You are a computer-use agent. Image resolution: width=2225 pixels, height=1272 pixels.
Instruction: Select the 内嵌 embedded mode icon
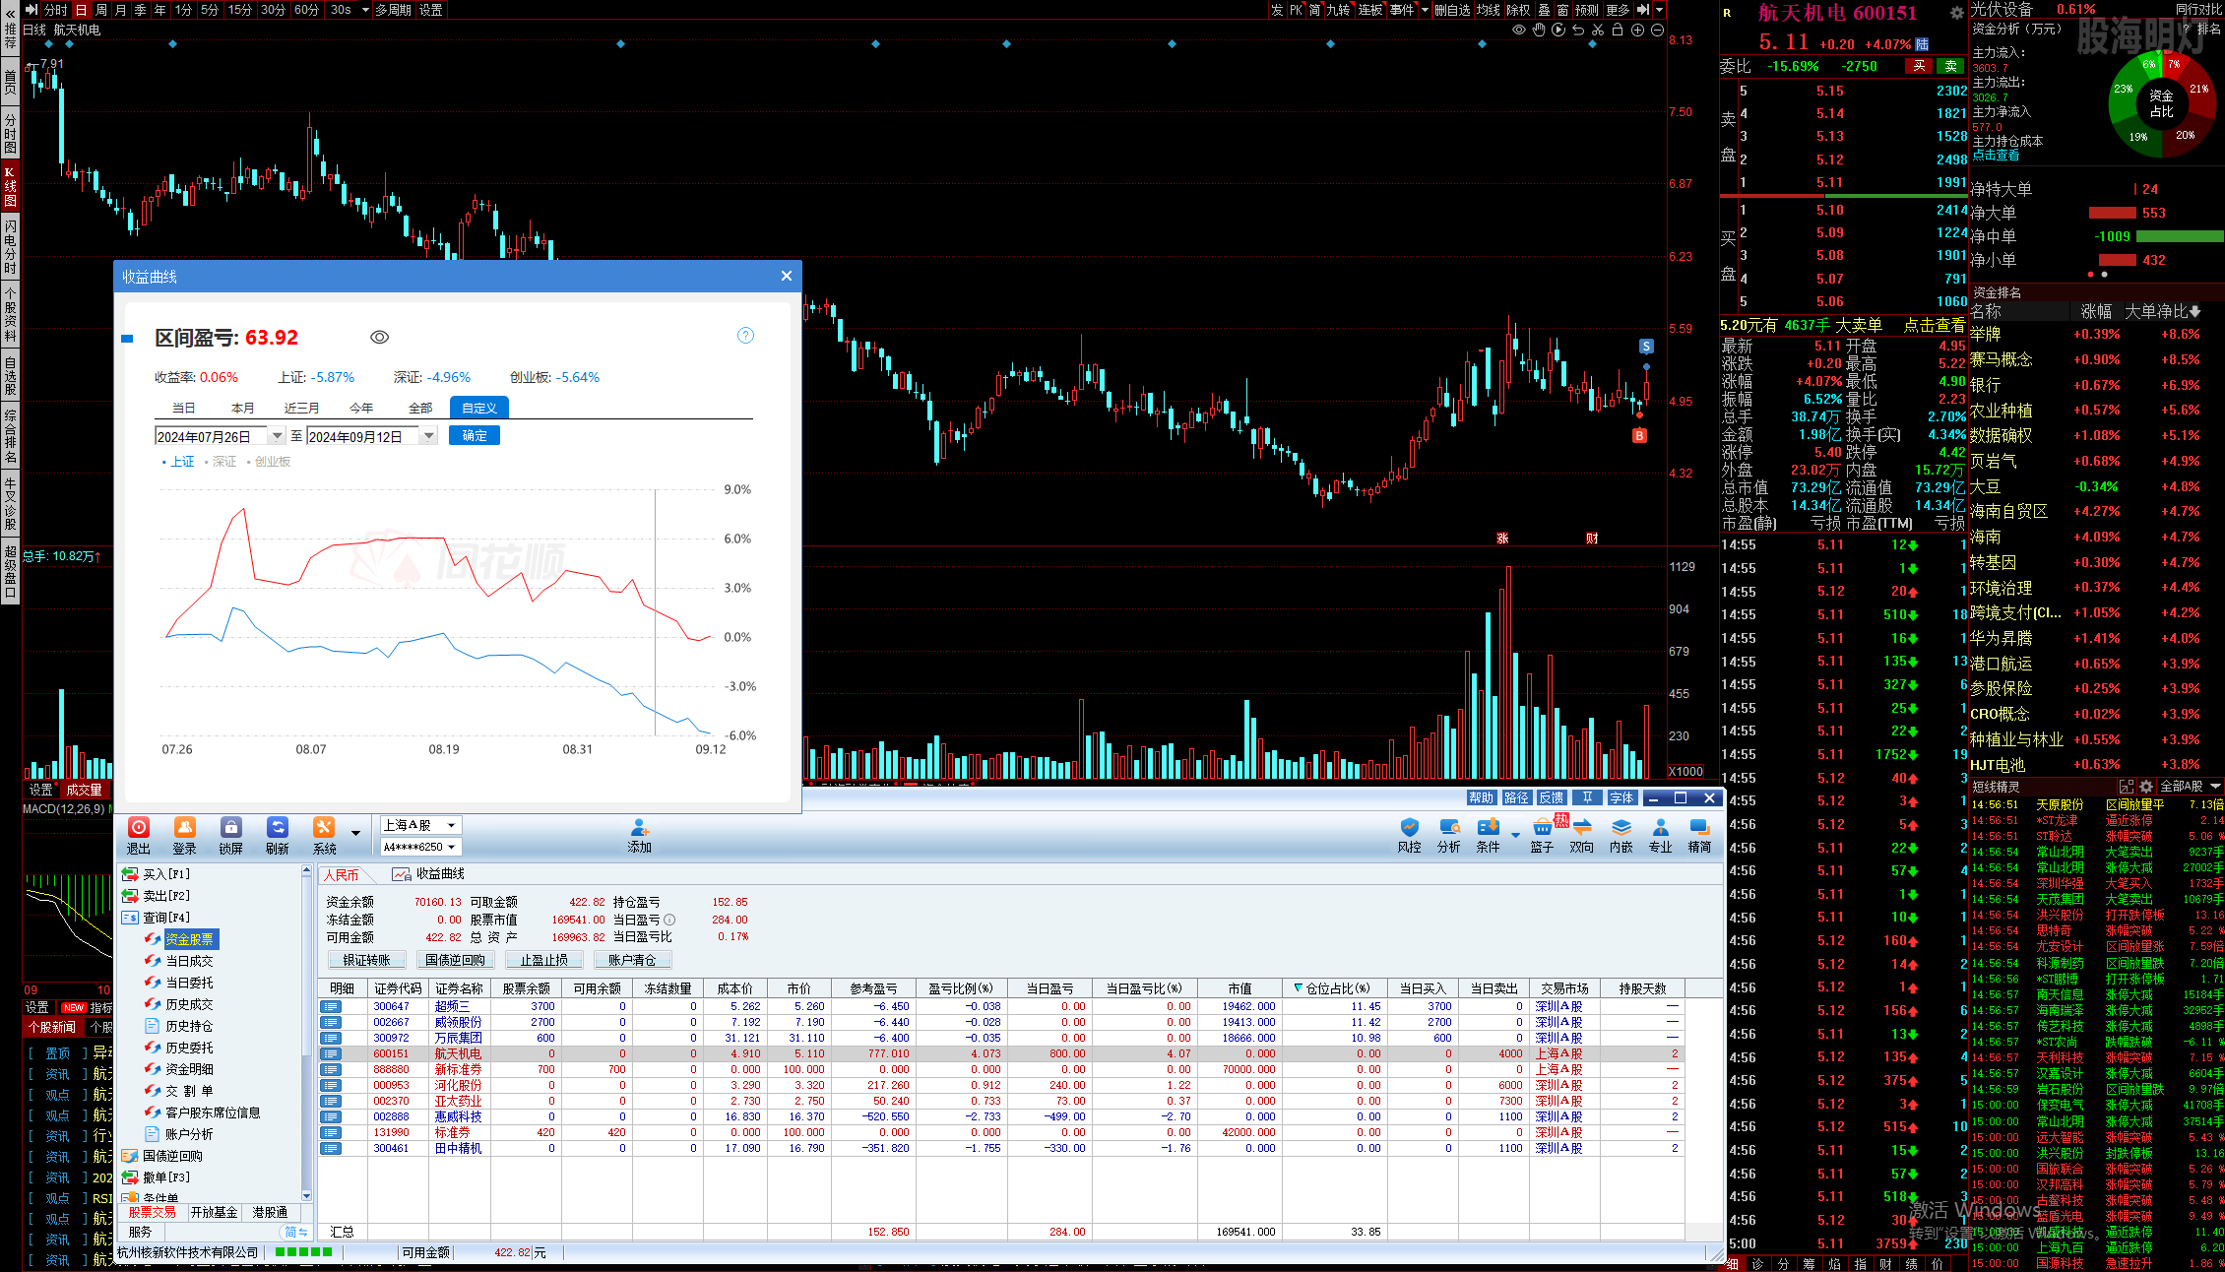[x=1621, y=835]
